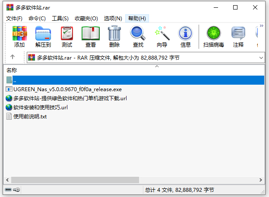Click the 扫描病毒 (Virus scan) icon
This screenshot has width=269, height=197.
point(214,33)
